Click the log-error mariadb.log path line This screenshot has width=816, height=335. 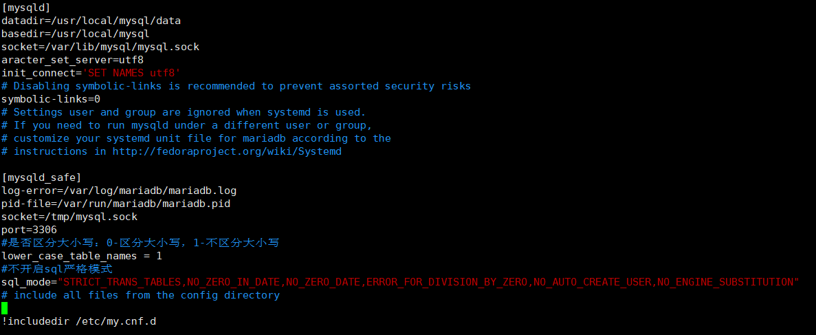(x=119, y=191)
